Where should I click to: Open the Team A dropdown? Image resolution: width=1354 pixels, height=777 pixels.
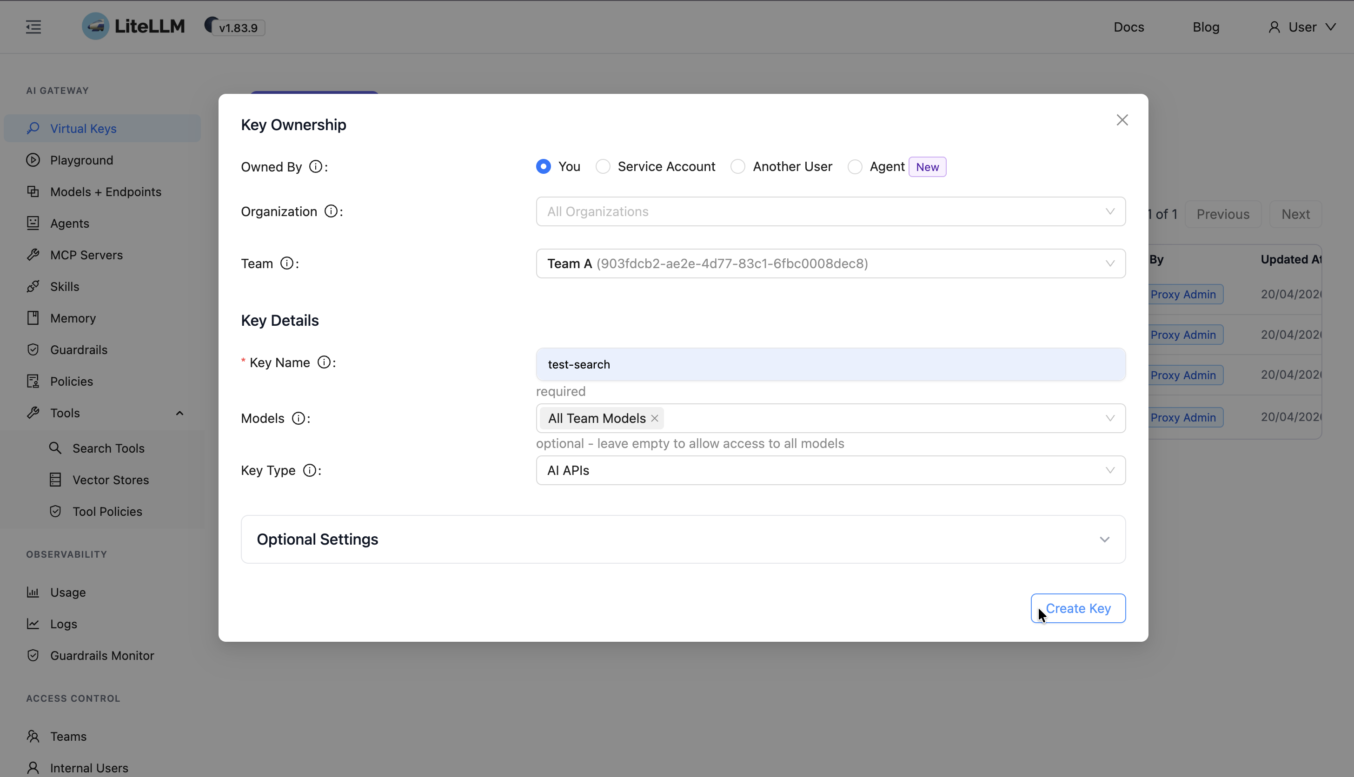(830, 263)
